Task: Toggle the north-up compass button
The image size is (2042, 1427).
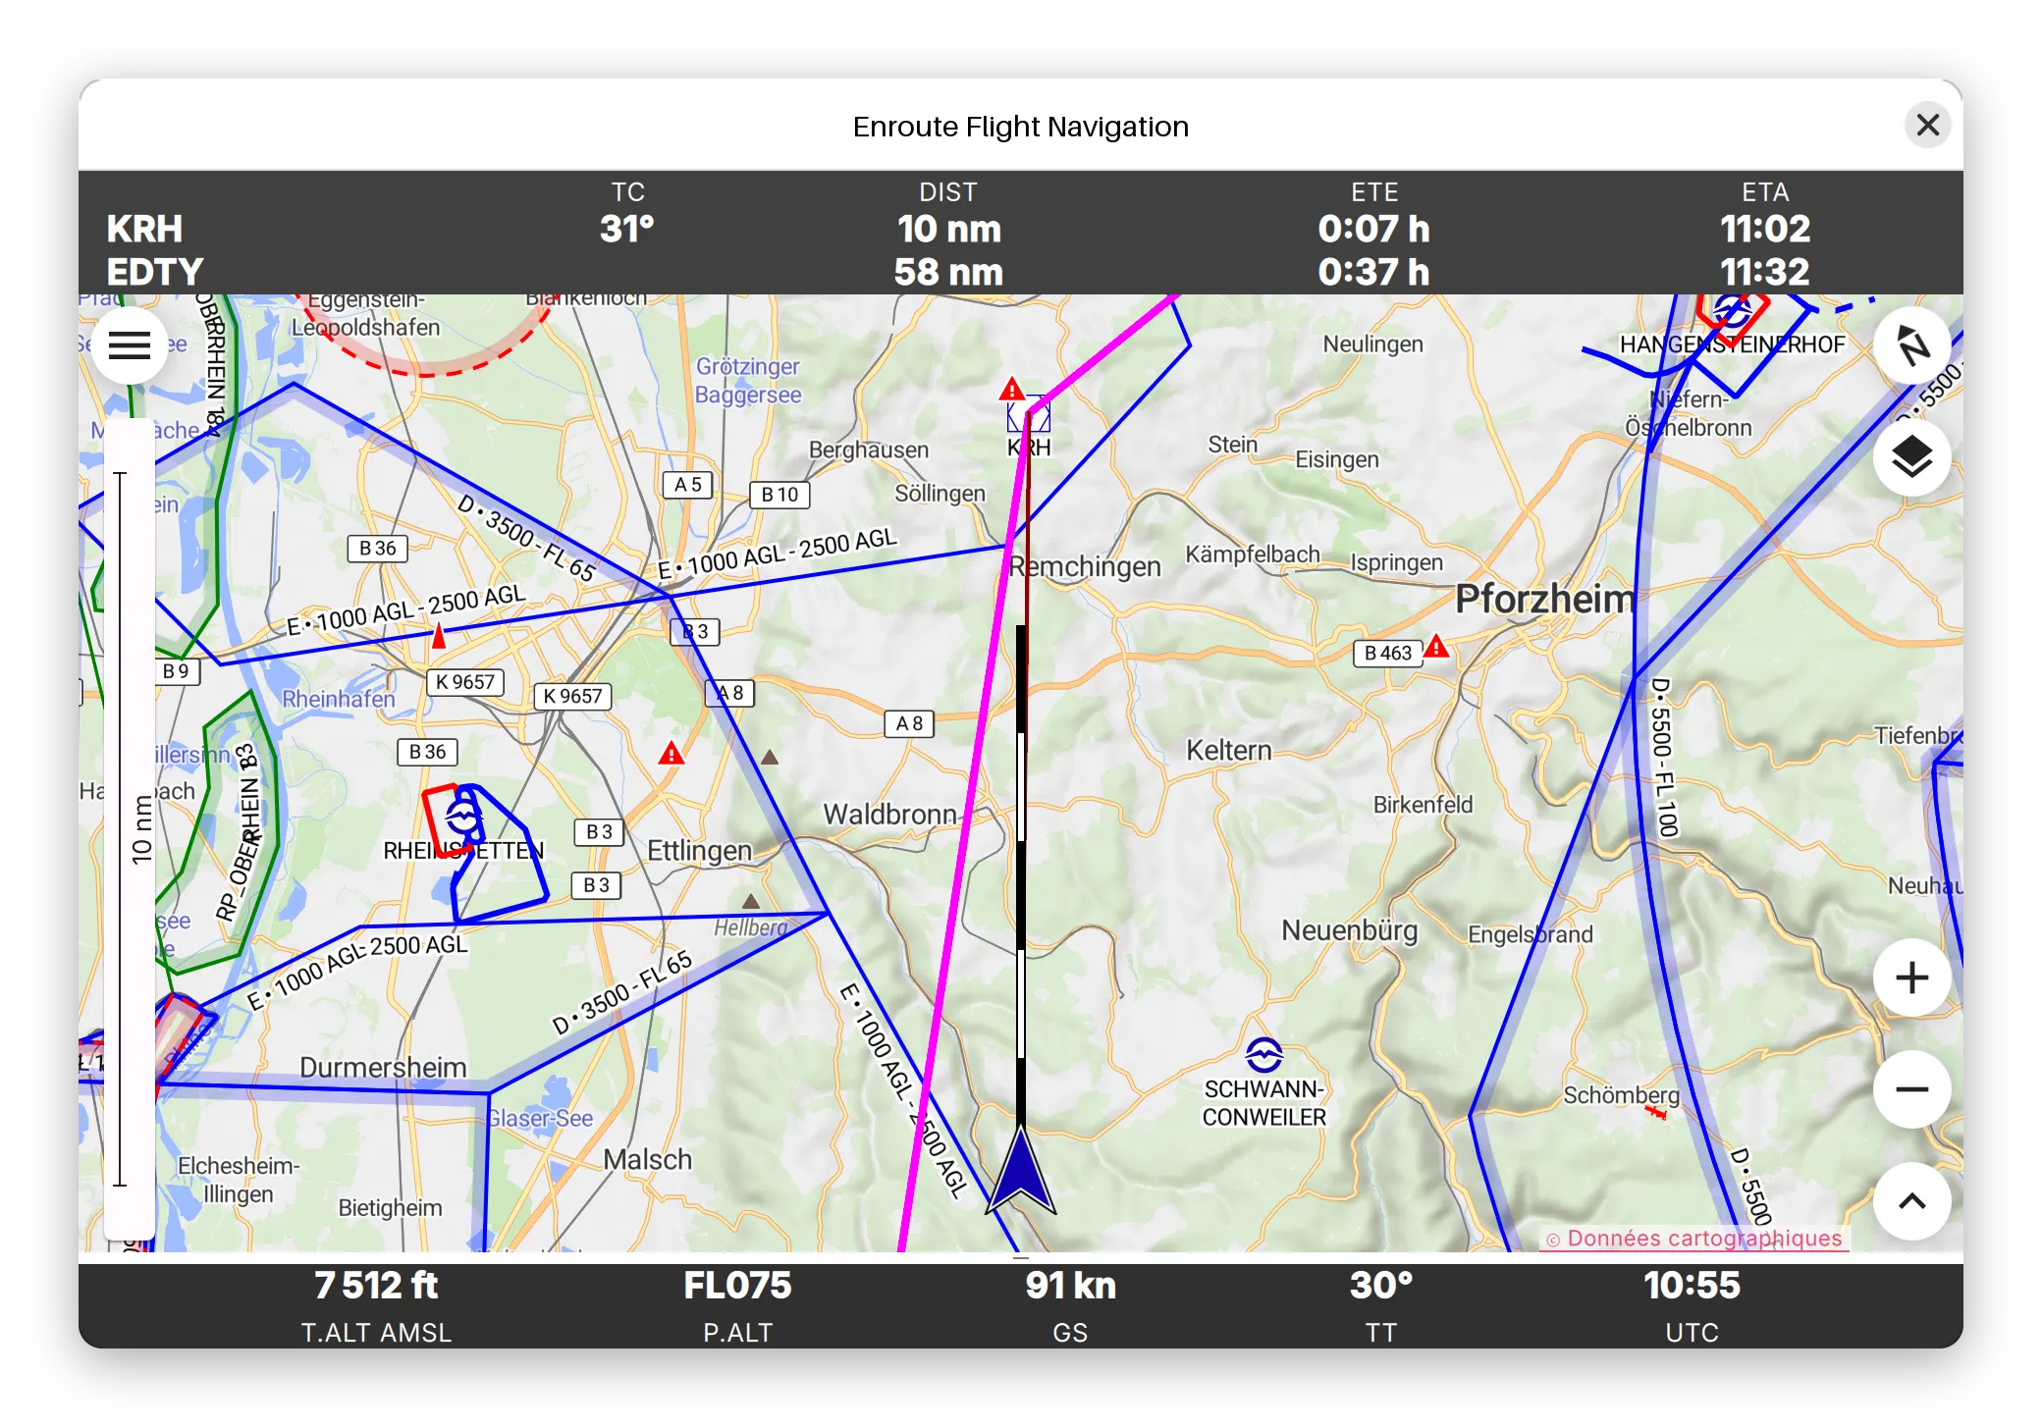Action: click(1911, 345)
